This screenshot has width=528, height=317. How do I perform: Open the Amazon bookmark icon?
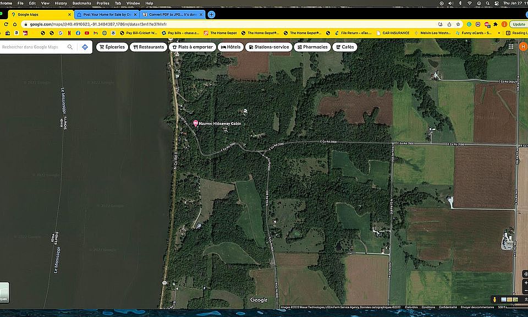(x=16, y=33)
